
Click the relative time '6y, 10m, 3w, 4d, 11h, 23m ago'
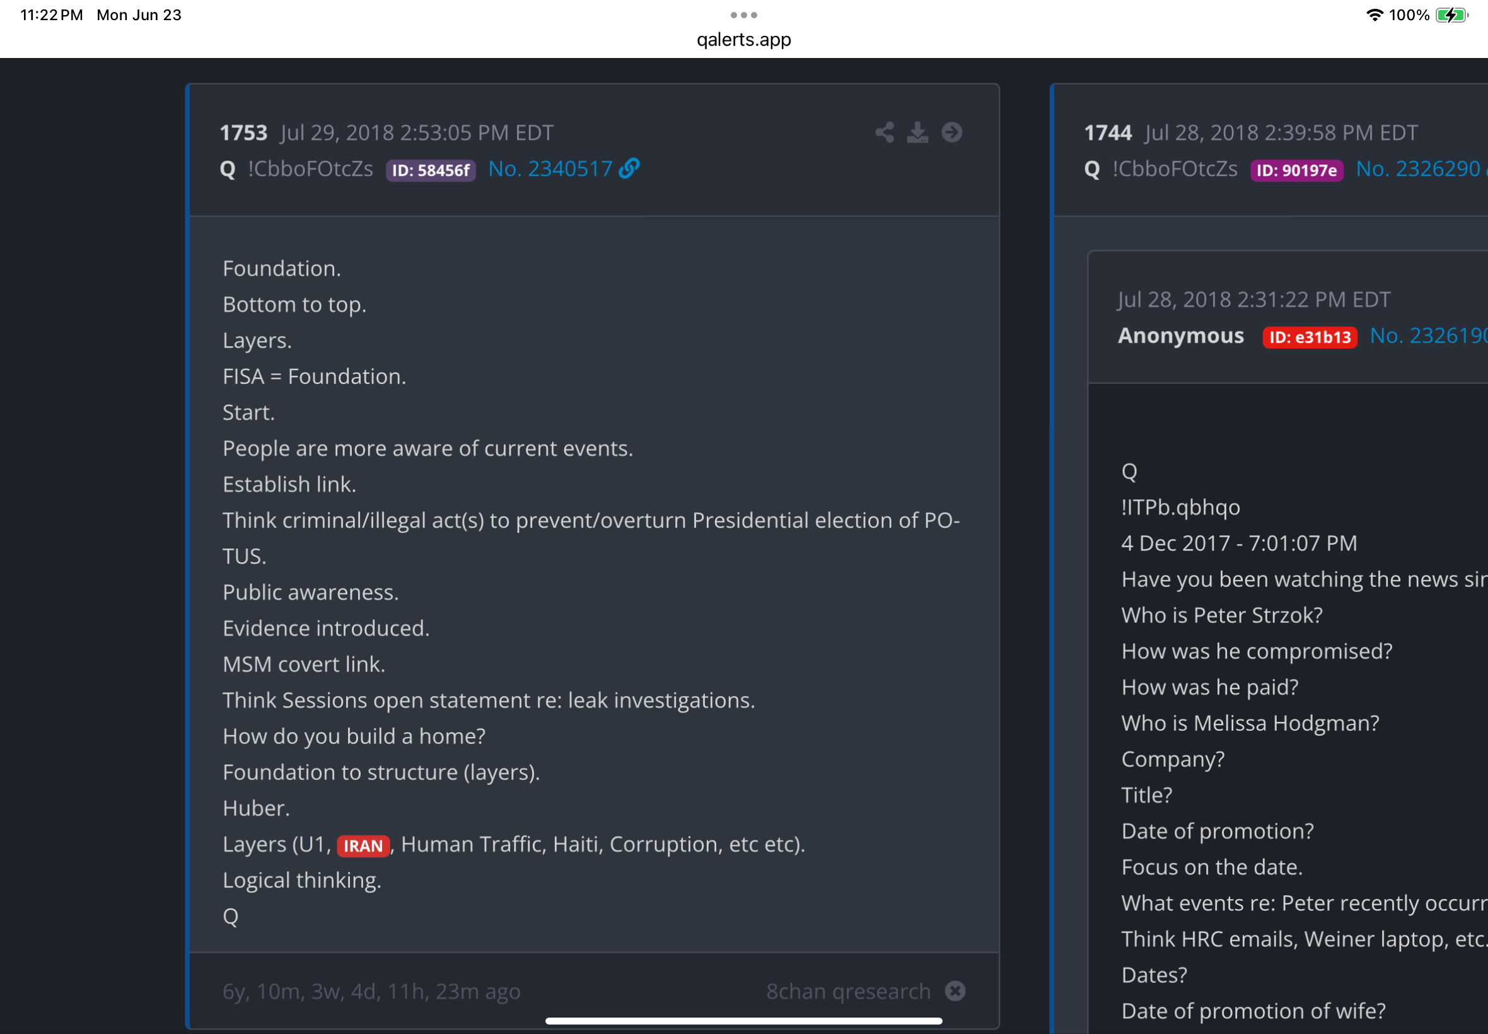pos(371,991)
